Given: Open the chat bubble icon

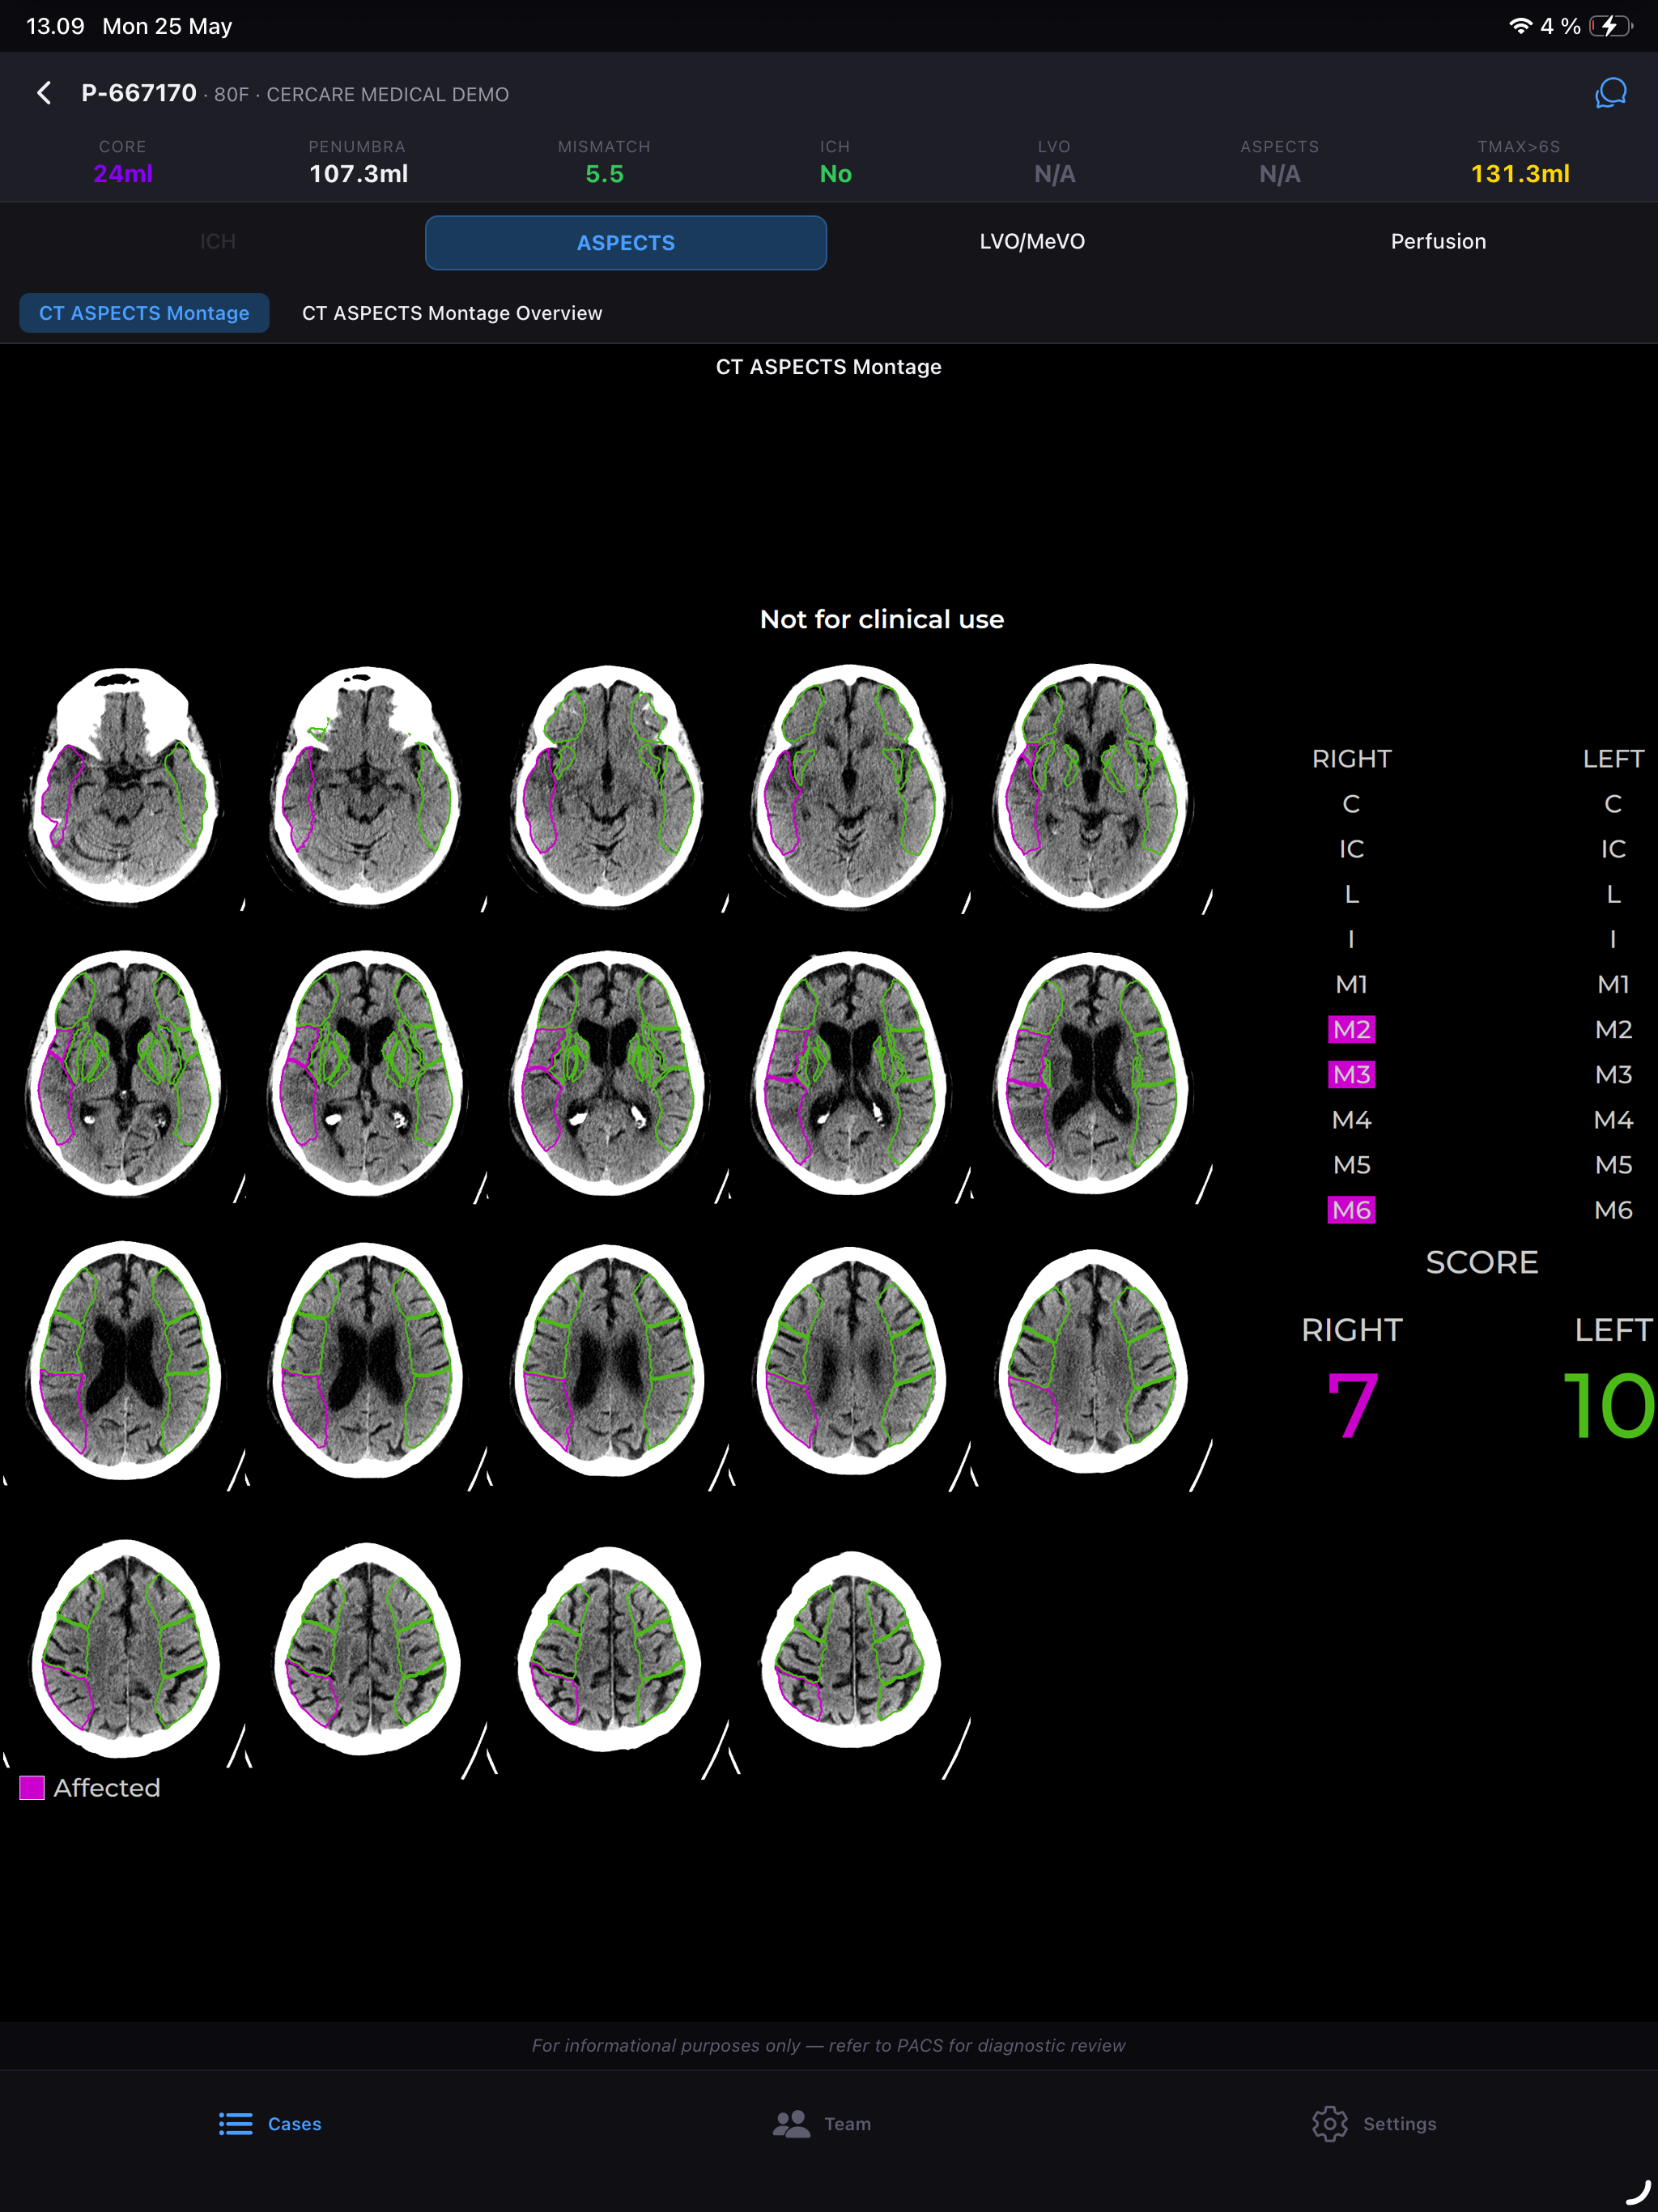Looking at the screenshot, I should 1610,93.
